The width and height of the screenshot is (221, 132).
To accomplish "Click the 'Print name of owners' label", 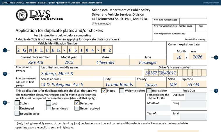I will [24, 69].
